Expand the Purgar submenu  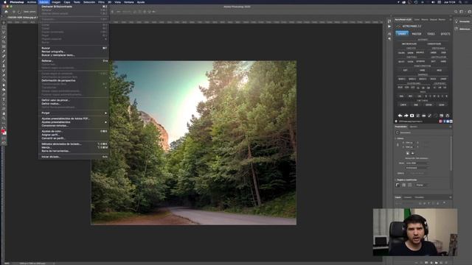click(x=74, y=113)
